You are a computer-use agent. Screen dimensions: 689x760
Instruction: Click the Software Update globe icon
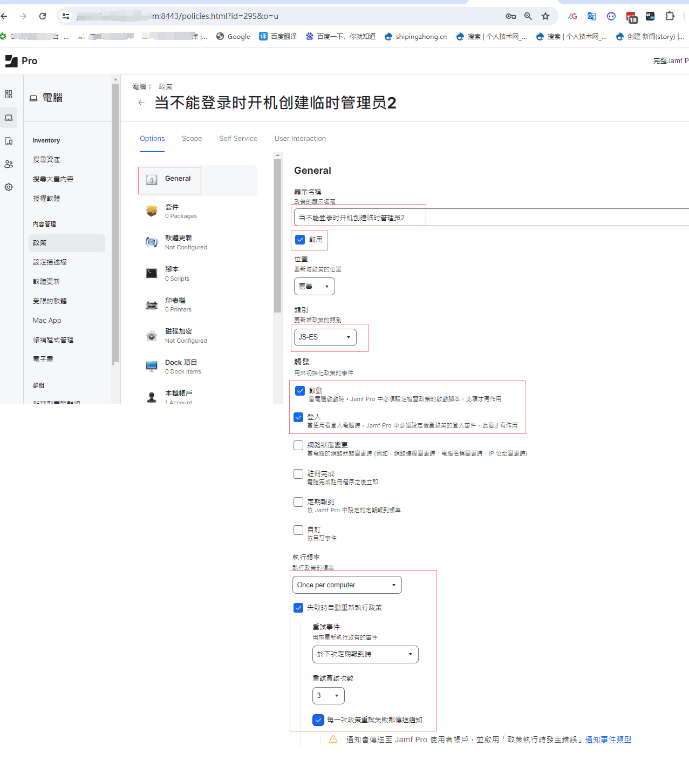pos(152,242)
